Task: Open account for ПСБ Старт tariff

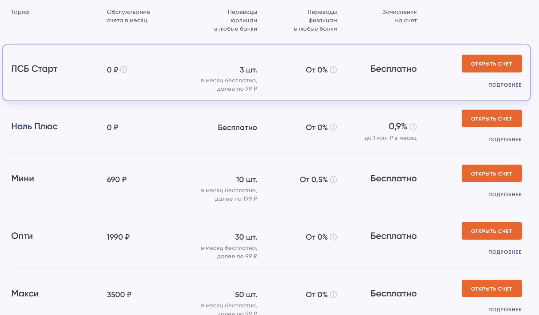Action: pyautogui.click(x=491, y=64)
